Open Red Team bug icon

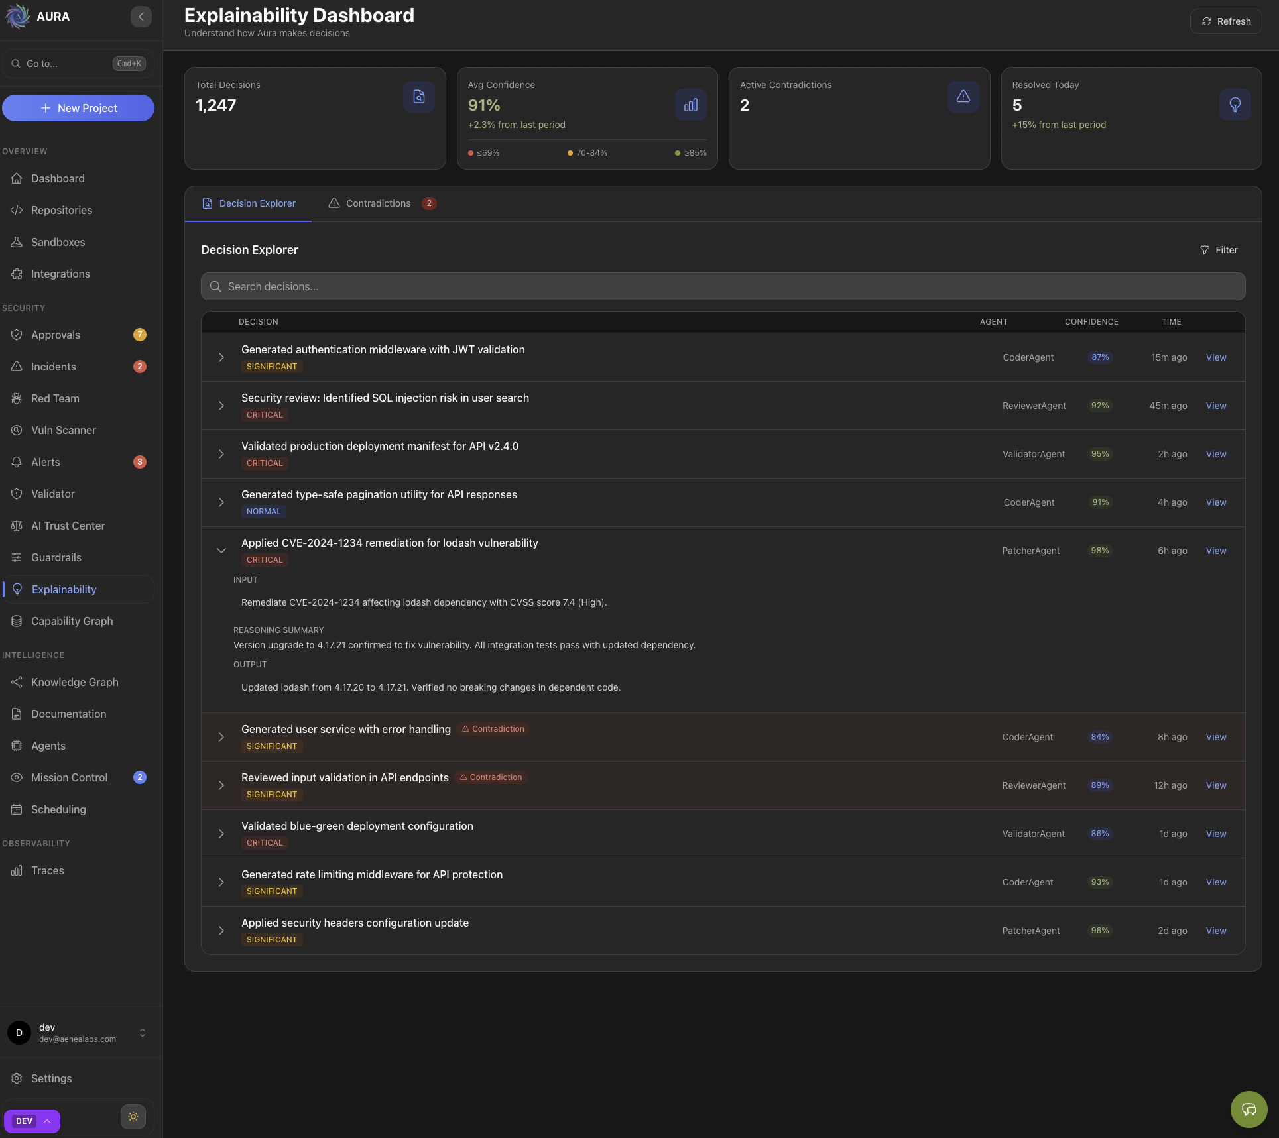tap(17, 398)
